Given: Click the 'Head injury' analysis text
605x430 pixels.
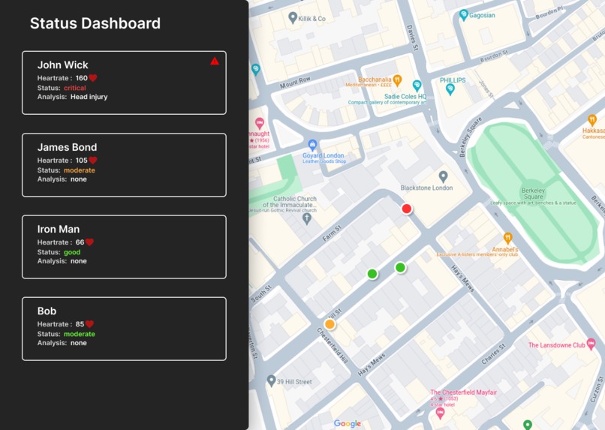Looking at the screenshot, I should coord(89,97).
